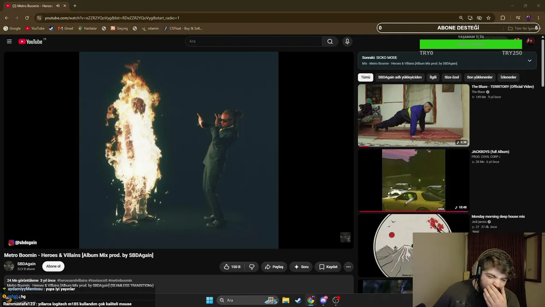Open the three-dot more actions menu
The width and height of the screenshot is (545, 307).
coord(348,267)
